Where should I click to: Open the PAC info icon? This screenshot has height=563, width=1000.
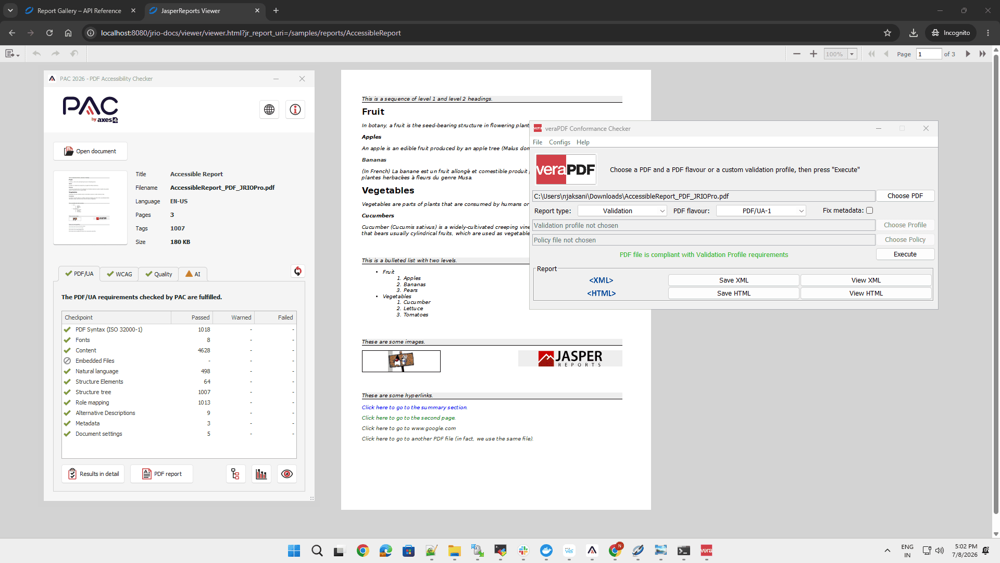(x=295, y=109)
